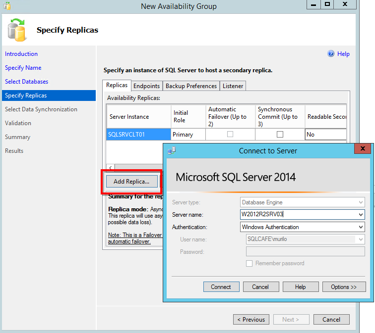Switch to the Endpoints tab

[146, 86]
